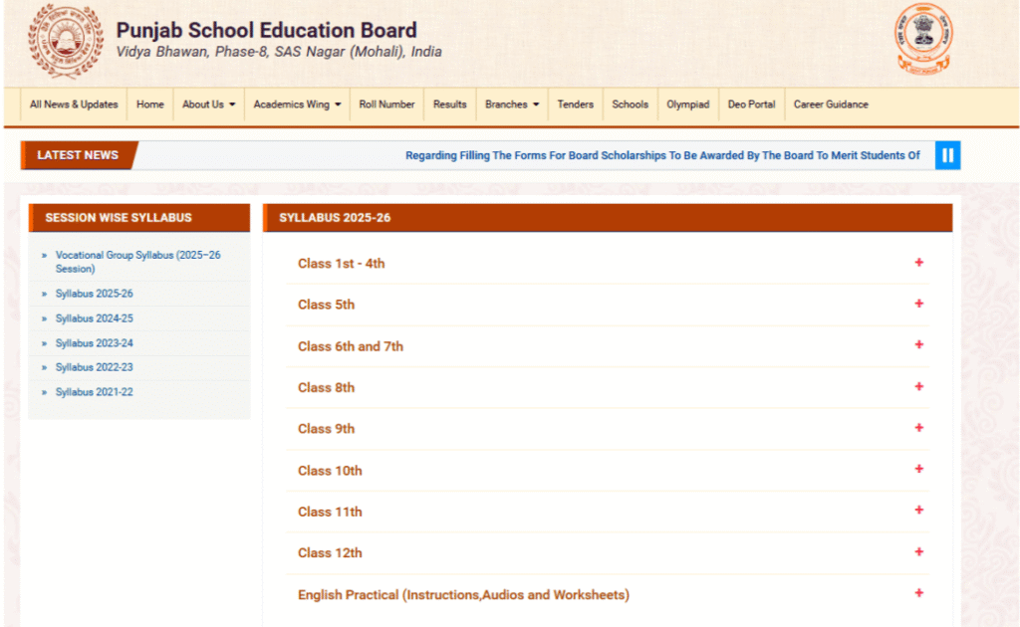Screen dimensions: 1020x627
Task: Click the plus icon for Class 10th
Action: pyautogui.click(x=918, y=469)
